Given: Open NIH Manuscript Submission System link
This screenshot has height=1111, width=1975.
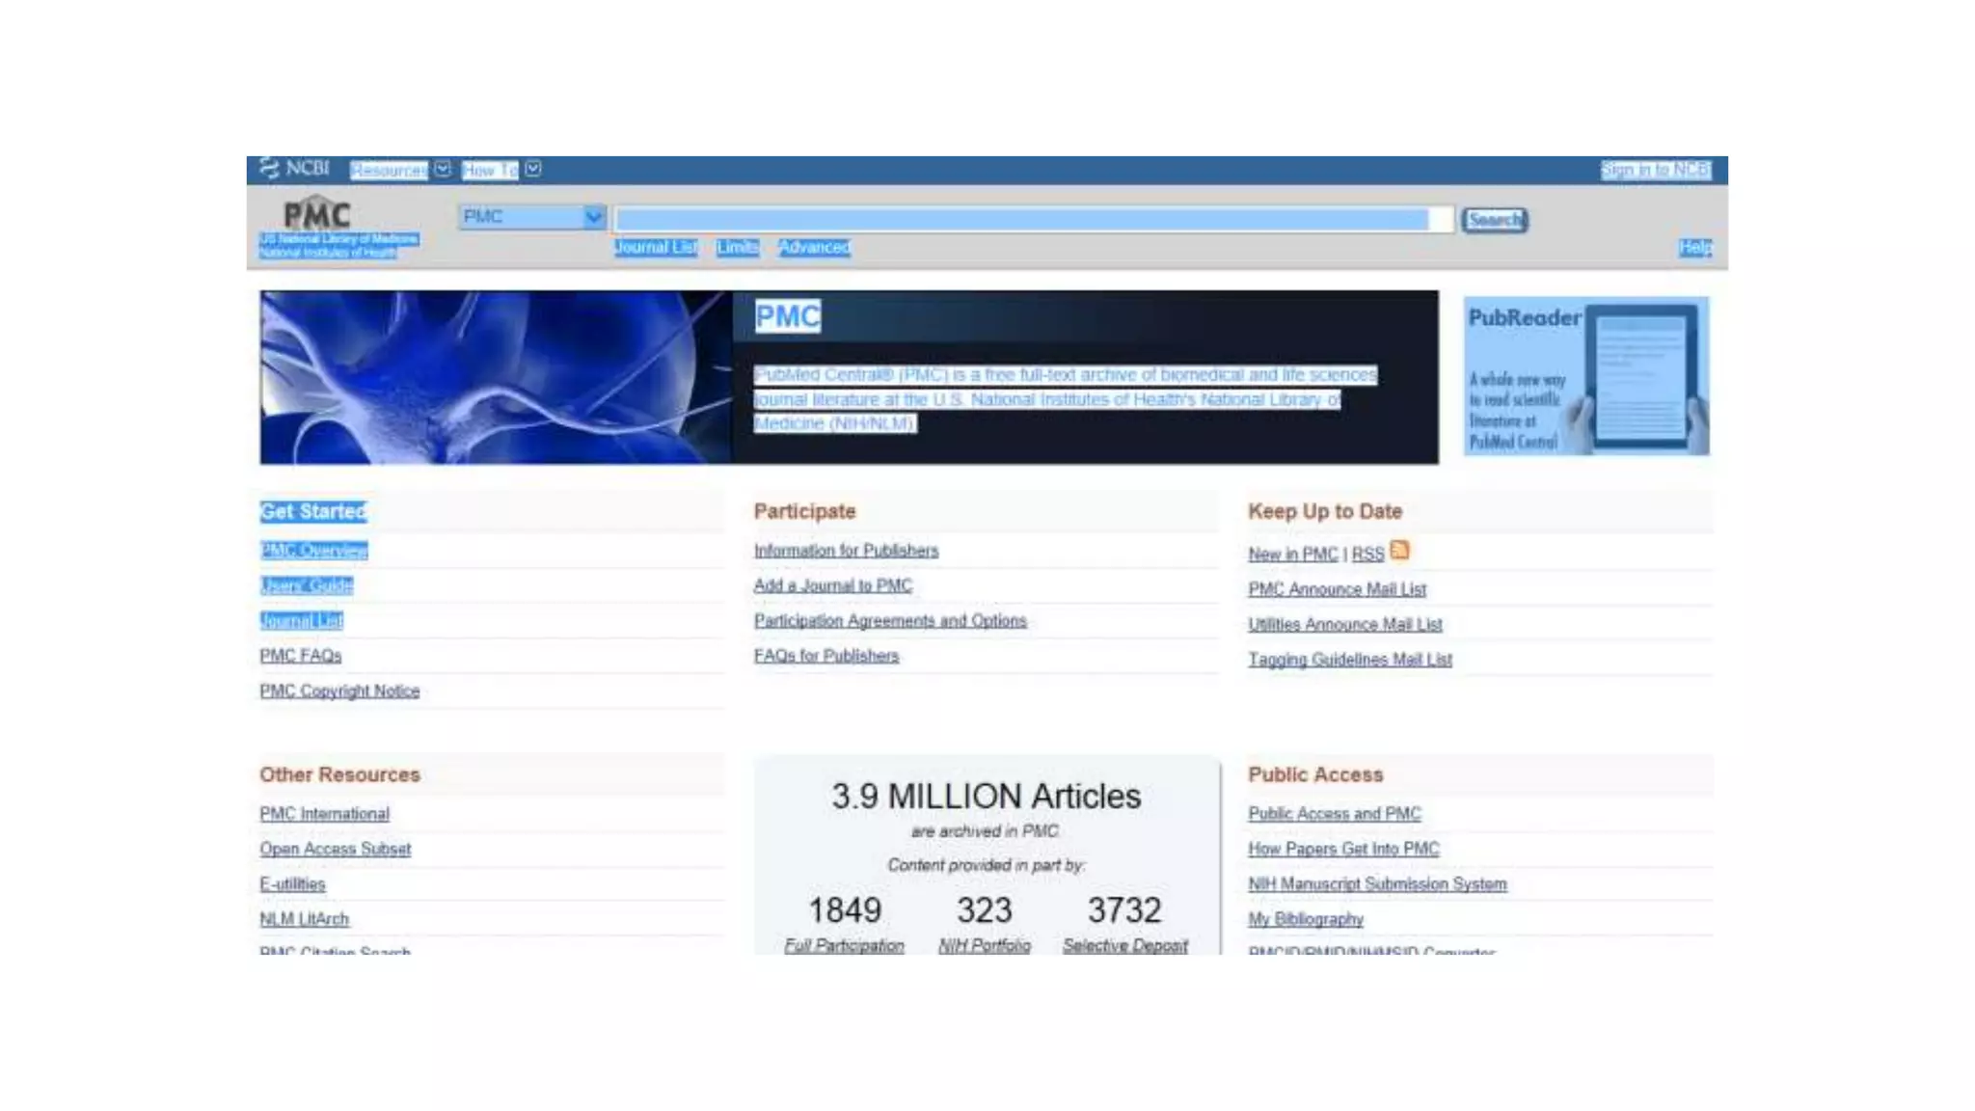Looking at the screenshot, I should click(1377, 884).
